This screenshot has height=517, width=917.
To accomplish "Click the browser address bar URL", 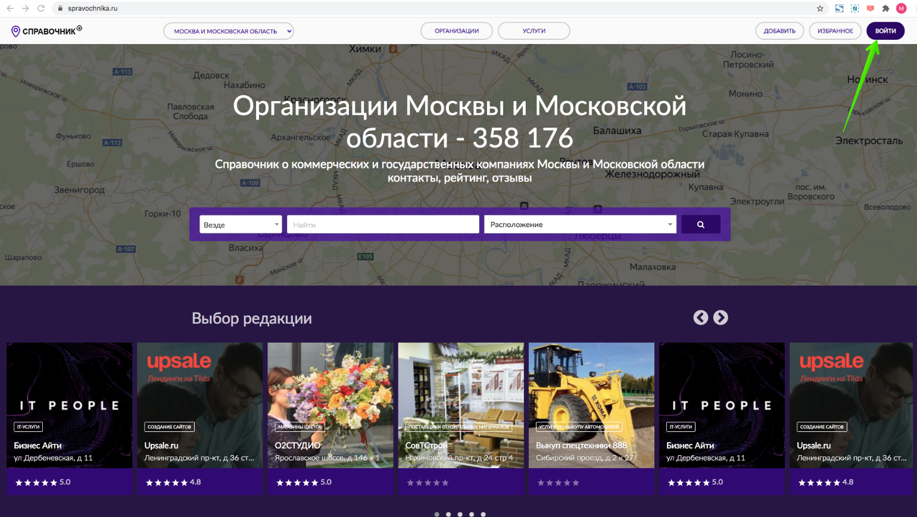I will (92, 8).
